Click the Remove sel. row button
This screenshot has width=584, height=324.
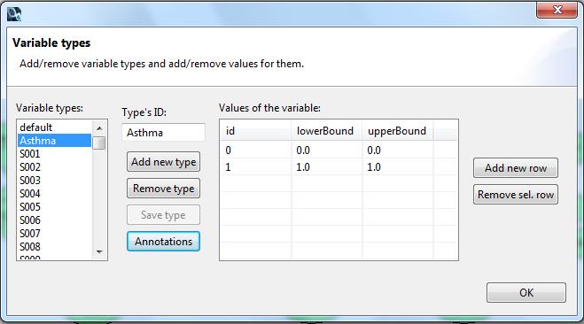coord(516,195)
